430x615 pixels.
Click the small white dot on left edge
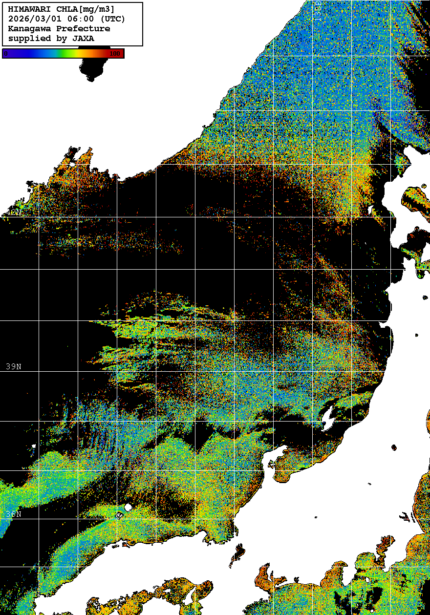coord(34,446)
